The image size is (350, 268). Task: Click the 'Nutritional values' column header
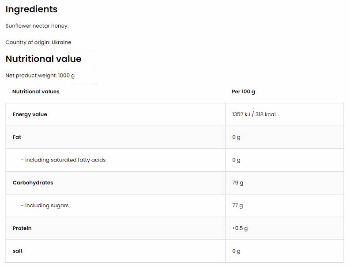click(36, 92)
